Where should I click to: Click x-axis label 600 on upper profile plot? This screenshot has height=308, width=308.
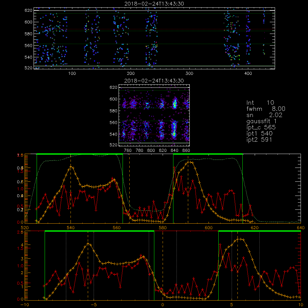pos(209,228)
